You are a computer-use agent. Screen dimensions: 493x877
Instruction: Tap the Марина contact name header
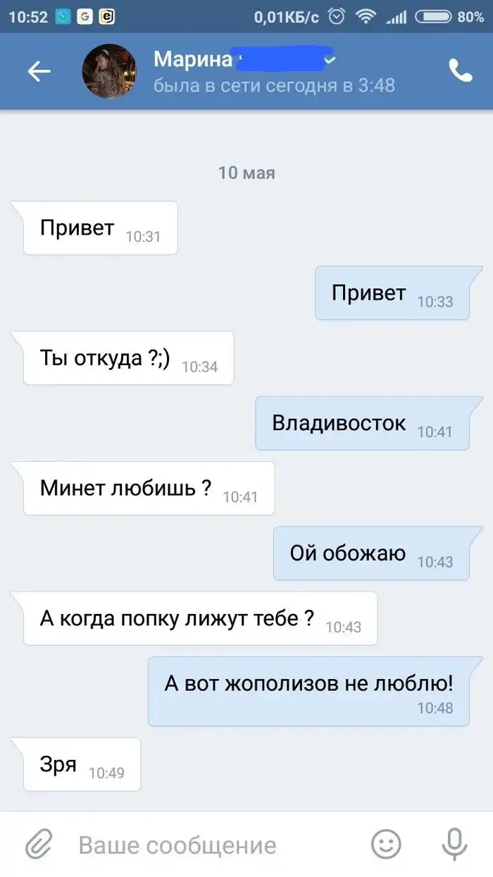coord(193,60)
